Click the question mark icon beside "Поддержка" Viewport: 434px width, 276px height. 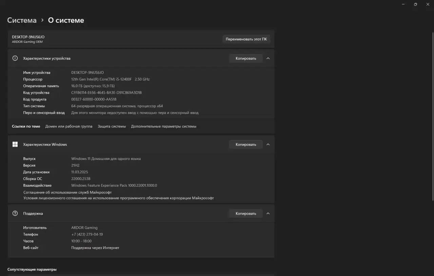15,214
